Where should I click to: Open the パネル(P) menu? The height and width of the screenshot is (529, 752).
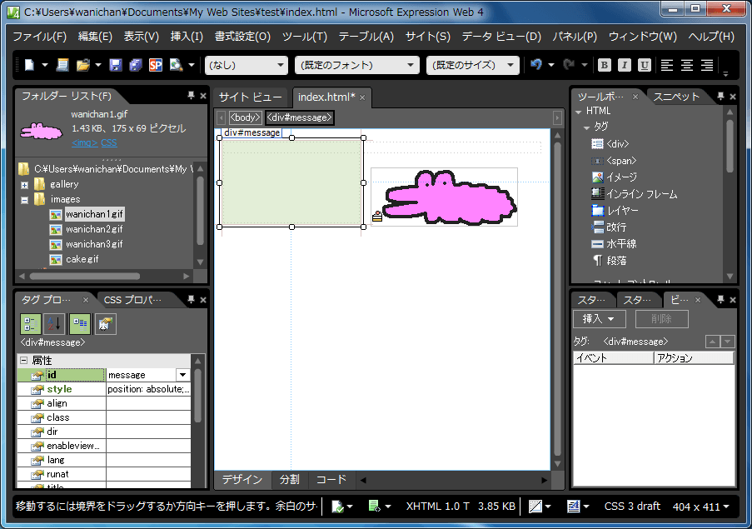[575, 37]
